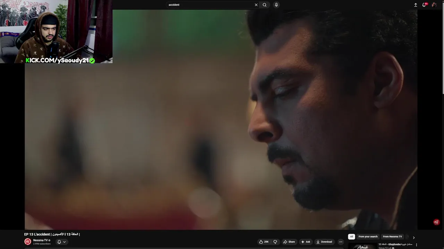Show more filter chips with right chevron
Viewport: 444px width, 249px height.
pyautogui.click(x=413, y=238)
